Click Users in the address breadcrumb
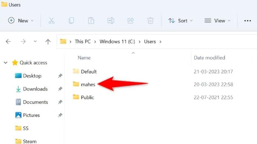This screenshot has width=257, height=144. (150, 41)
